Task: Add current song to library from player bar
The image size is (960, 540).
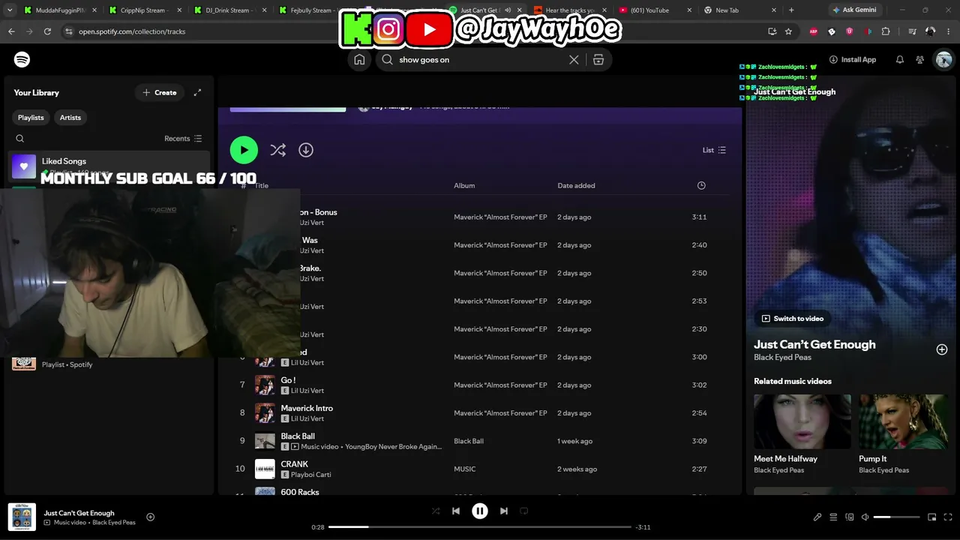Action: pyautogui.click(x=150, y=517)
